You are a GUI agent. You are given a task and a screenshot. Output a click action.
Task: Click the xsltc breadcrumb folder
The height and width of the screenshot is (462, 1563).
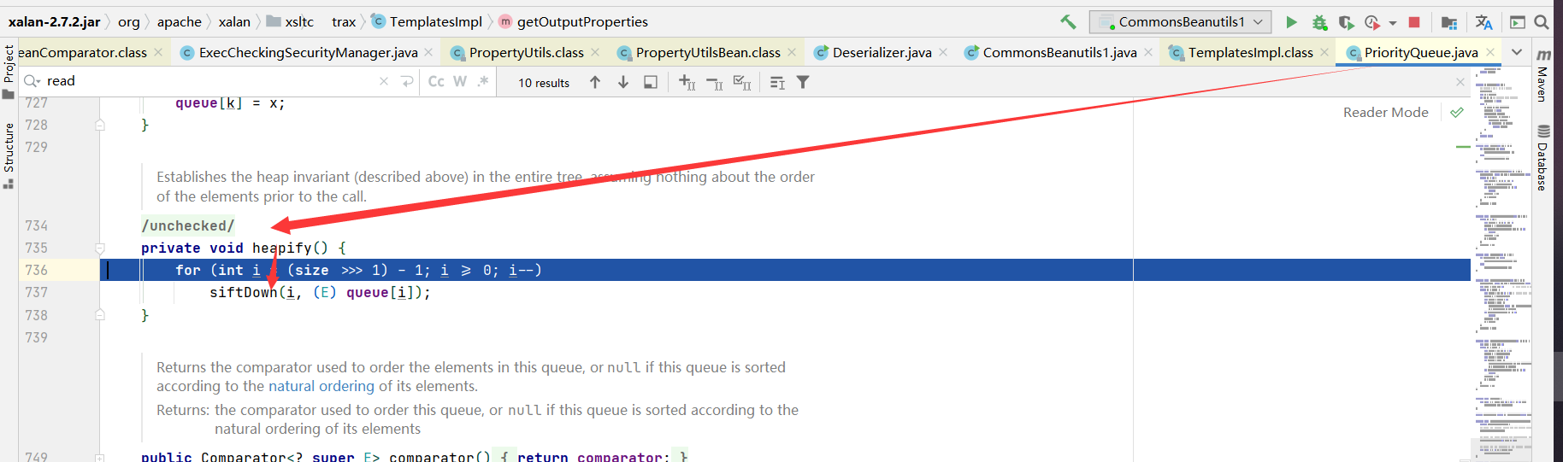291,22
